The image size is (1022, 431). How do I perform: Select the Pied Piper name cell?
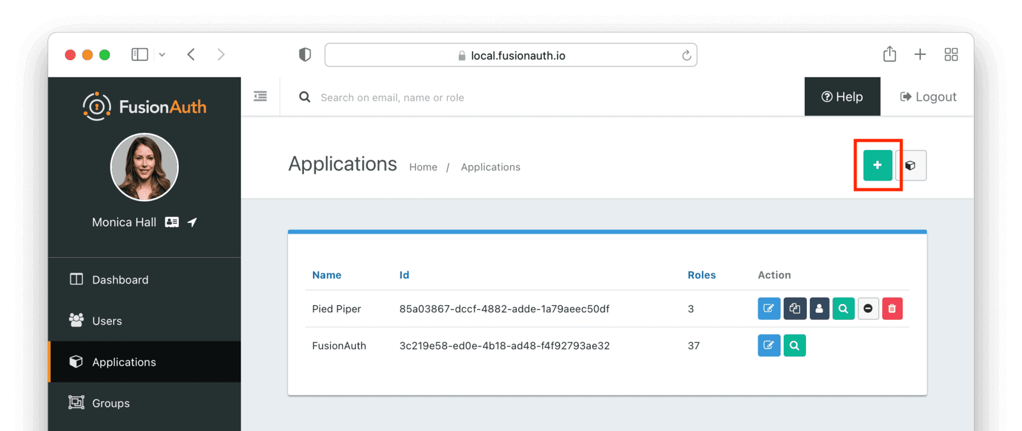337,309
